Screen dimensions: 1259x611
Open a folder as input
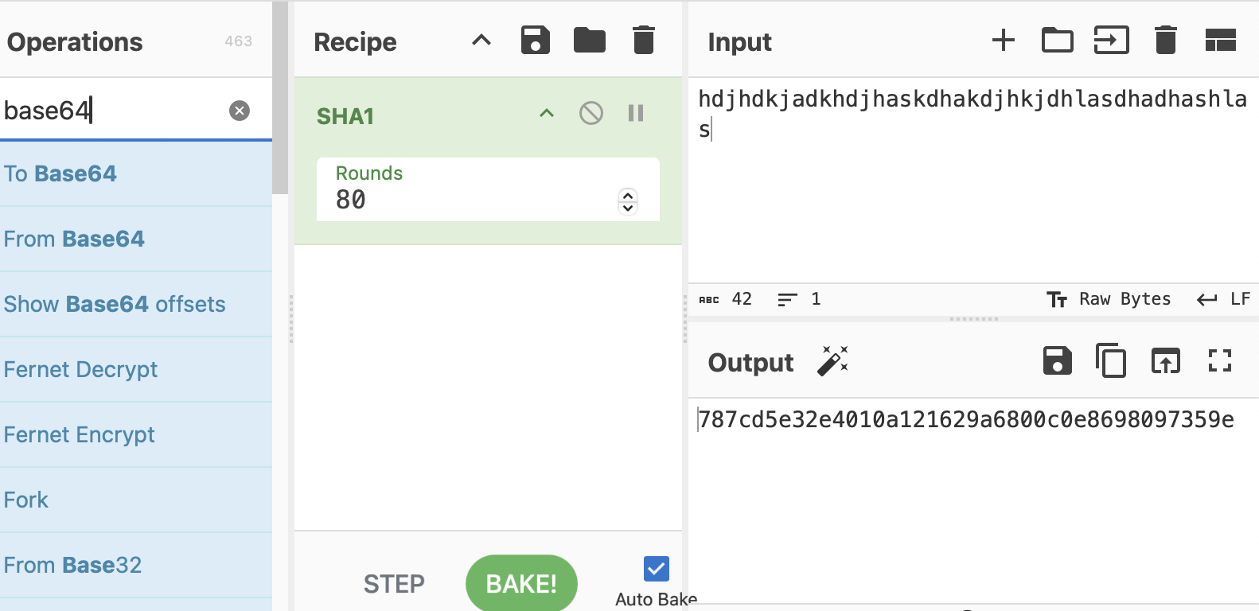(1057, 40)
